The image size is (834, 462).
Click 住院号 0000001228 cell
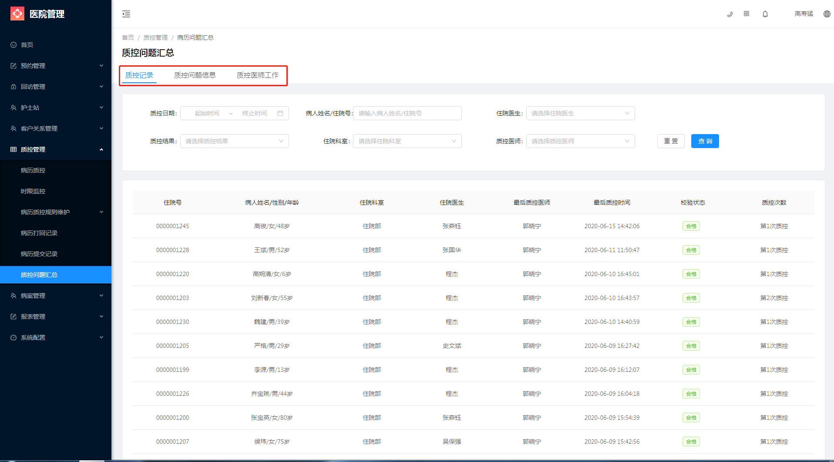point(173,250)
